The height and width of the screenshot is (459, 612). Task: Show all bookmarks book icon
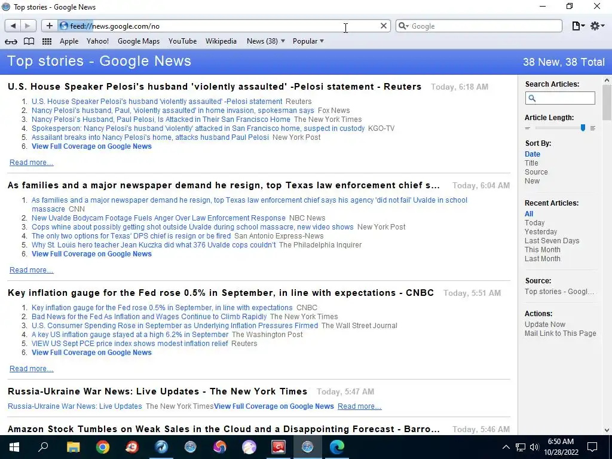(29, 41)
